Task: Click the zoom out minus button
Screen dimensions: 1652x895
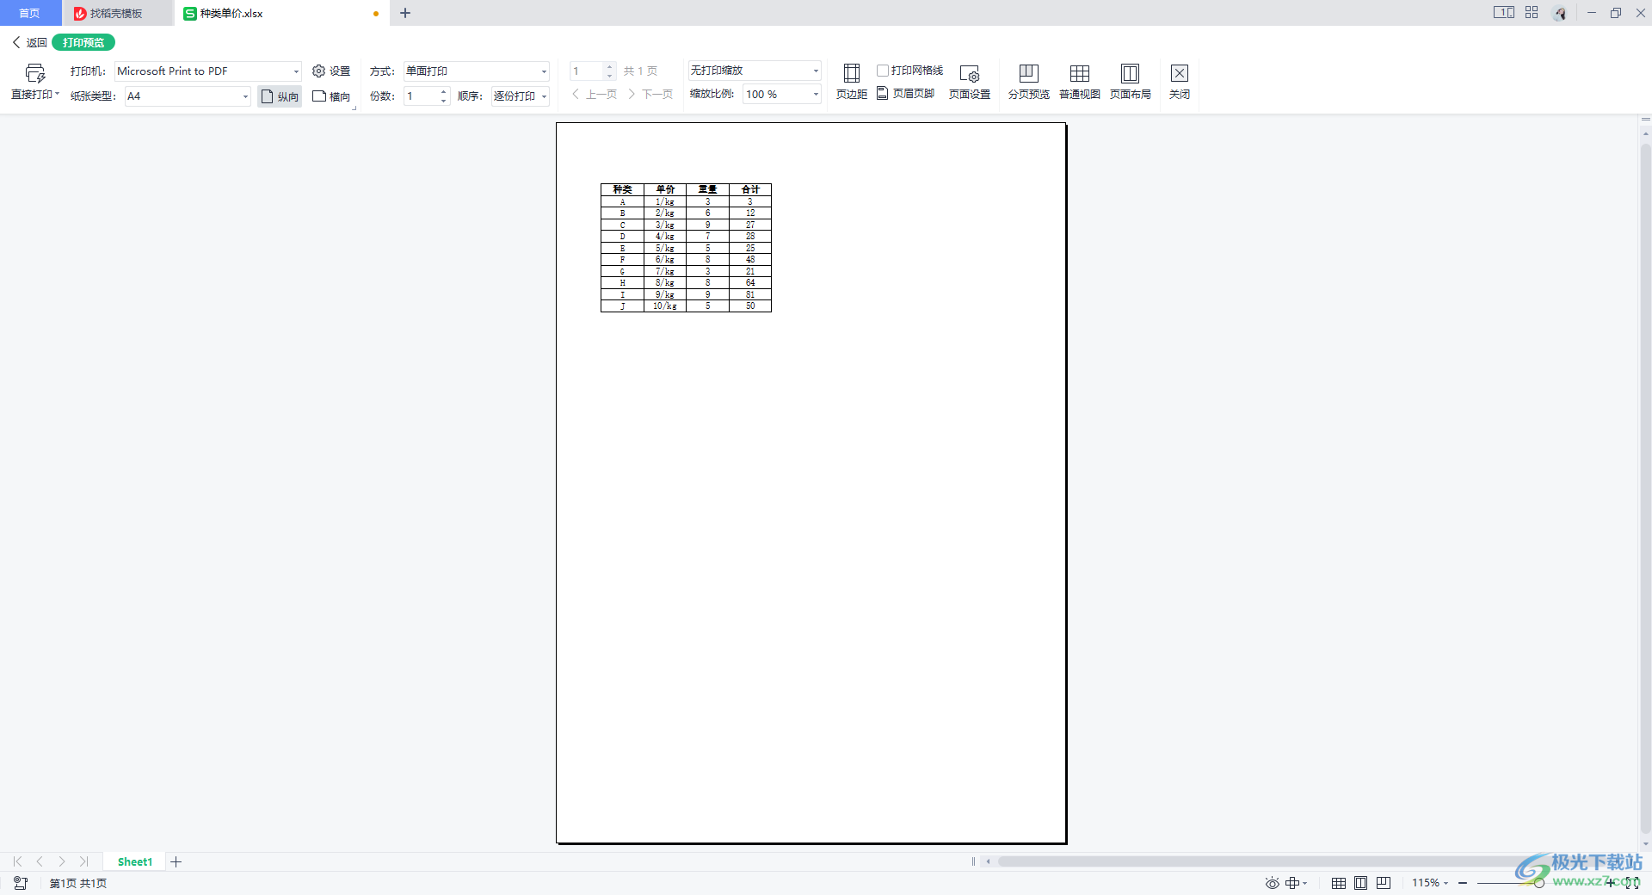Action: click(1463, 883)
